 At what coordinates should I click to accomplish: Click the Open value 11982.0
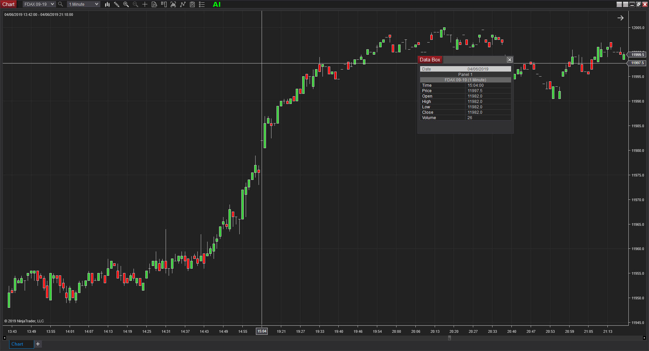pos(475,96)
